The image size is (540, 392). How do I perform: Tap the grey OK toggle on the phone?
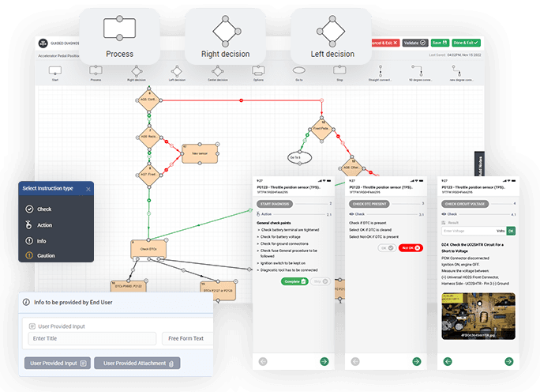pyautogui.click(x=387, y=247)
